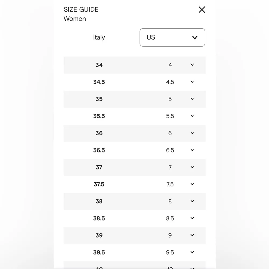Expand the Italy 37 row chevron
This screenshot has width=269, height=269.
click(x=192, y=167)
